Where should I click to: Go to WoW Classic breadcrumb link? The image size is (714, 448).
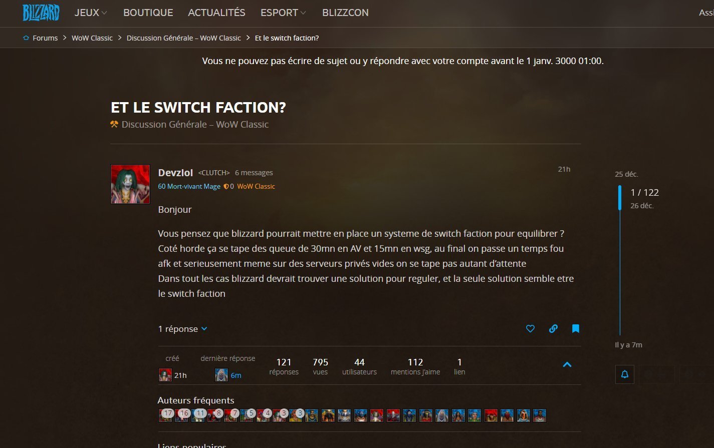[92, 38]
